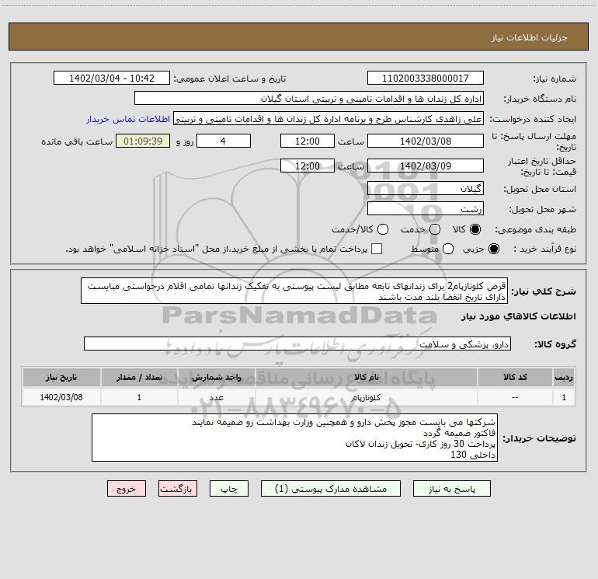Click the چاپ print button
Viewport: 598px width, 579px height.
(x=229, y=489)
